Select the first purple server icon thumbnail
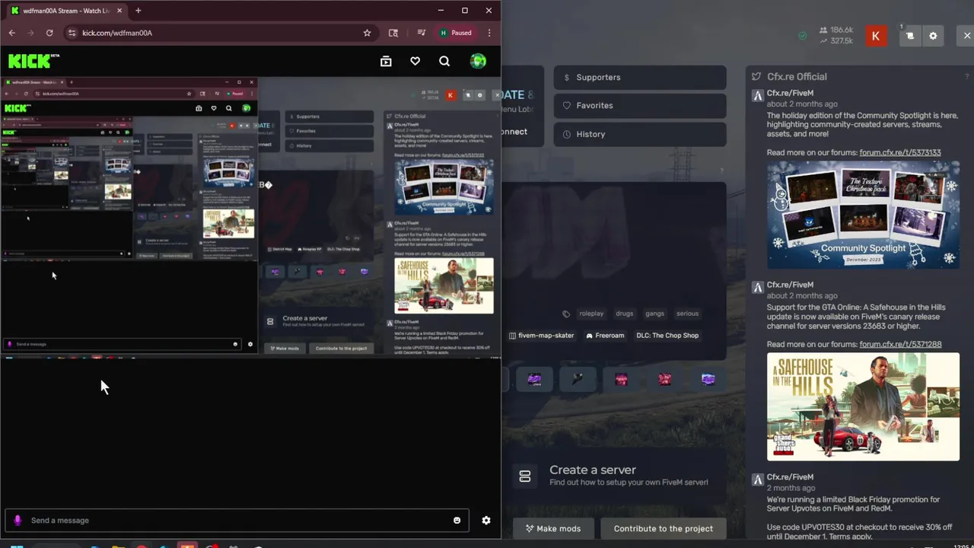Screen dimensions: 974x548 (x=534, y=379)
